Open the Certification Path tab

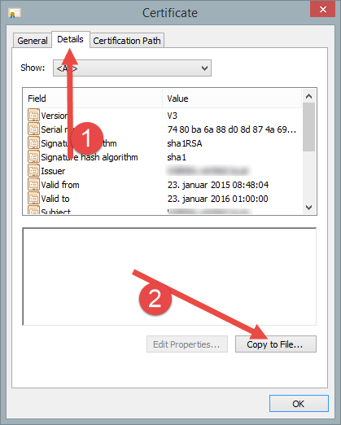point(127,41)
